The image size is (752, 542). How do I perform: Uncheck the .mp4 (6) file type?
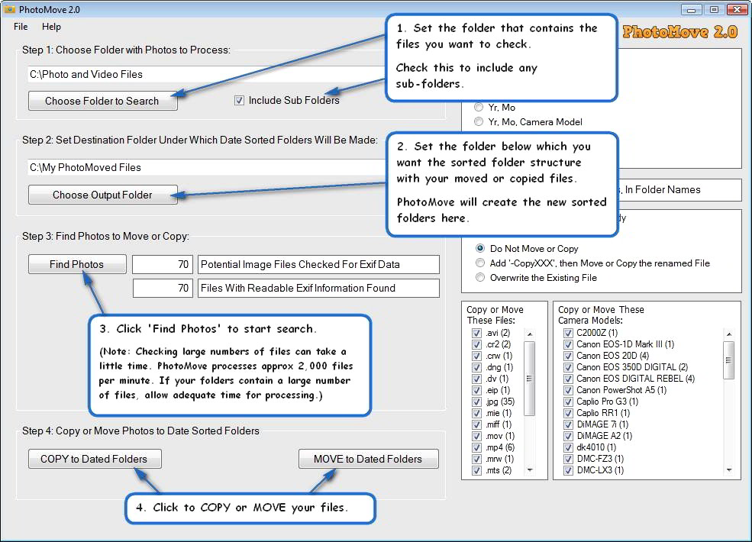coord(476,447)
